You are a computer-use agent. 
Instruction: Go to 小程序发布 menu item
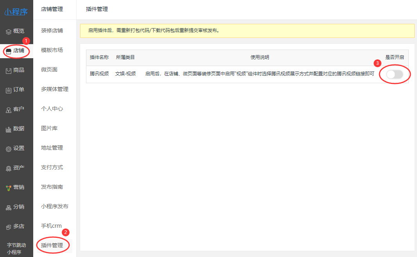tap(55, 206)
